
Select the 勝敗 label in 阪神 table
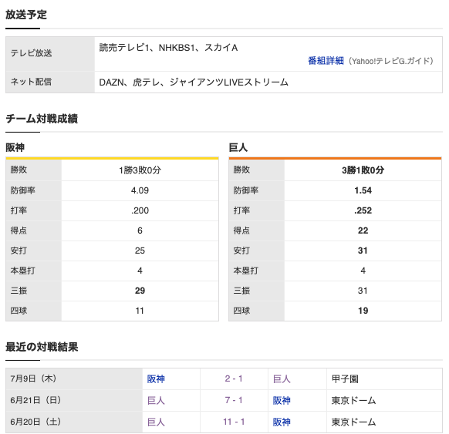click(19, 170)
